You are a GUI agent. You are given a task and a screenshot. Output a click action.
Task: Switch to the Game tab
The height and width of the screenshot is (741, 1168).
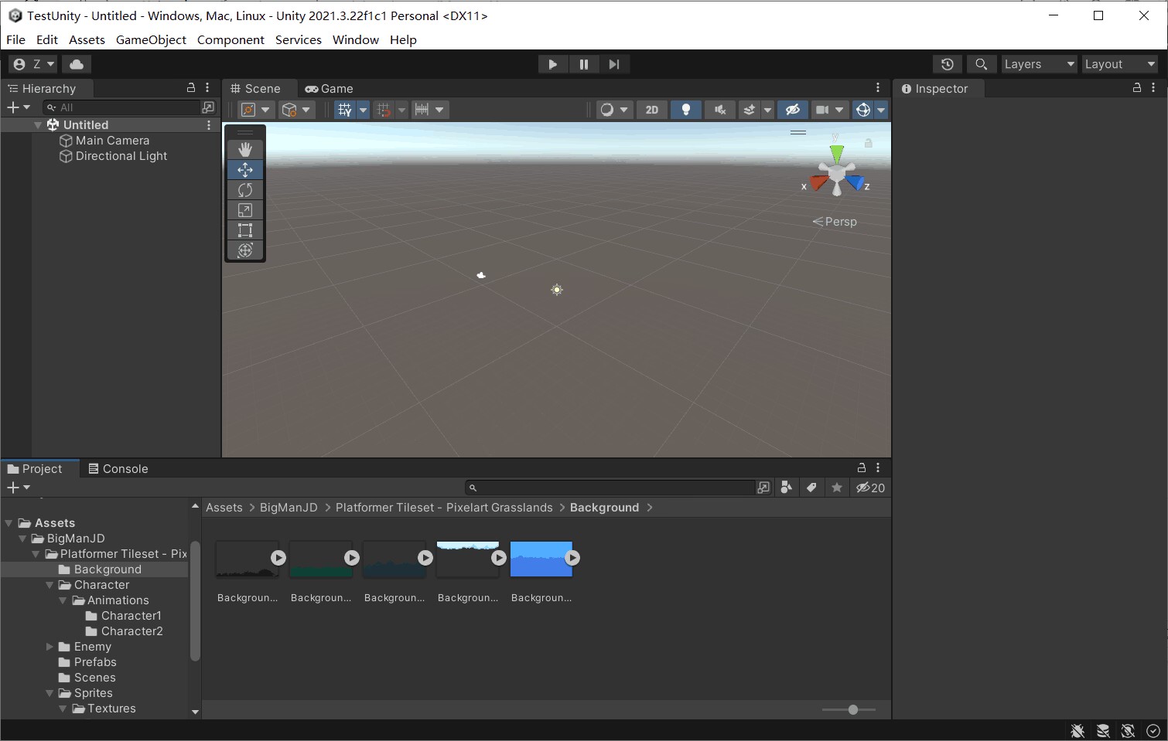click(x=329, y=89)
